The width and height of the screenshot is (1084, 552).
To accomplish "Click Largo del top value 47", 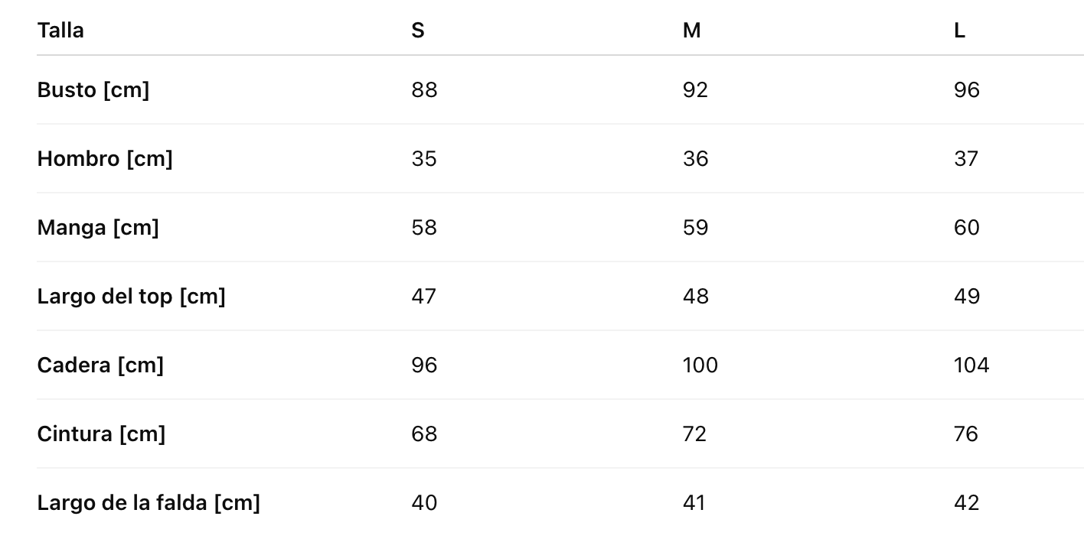I will (x=423, y=297).
